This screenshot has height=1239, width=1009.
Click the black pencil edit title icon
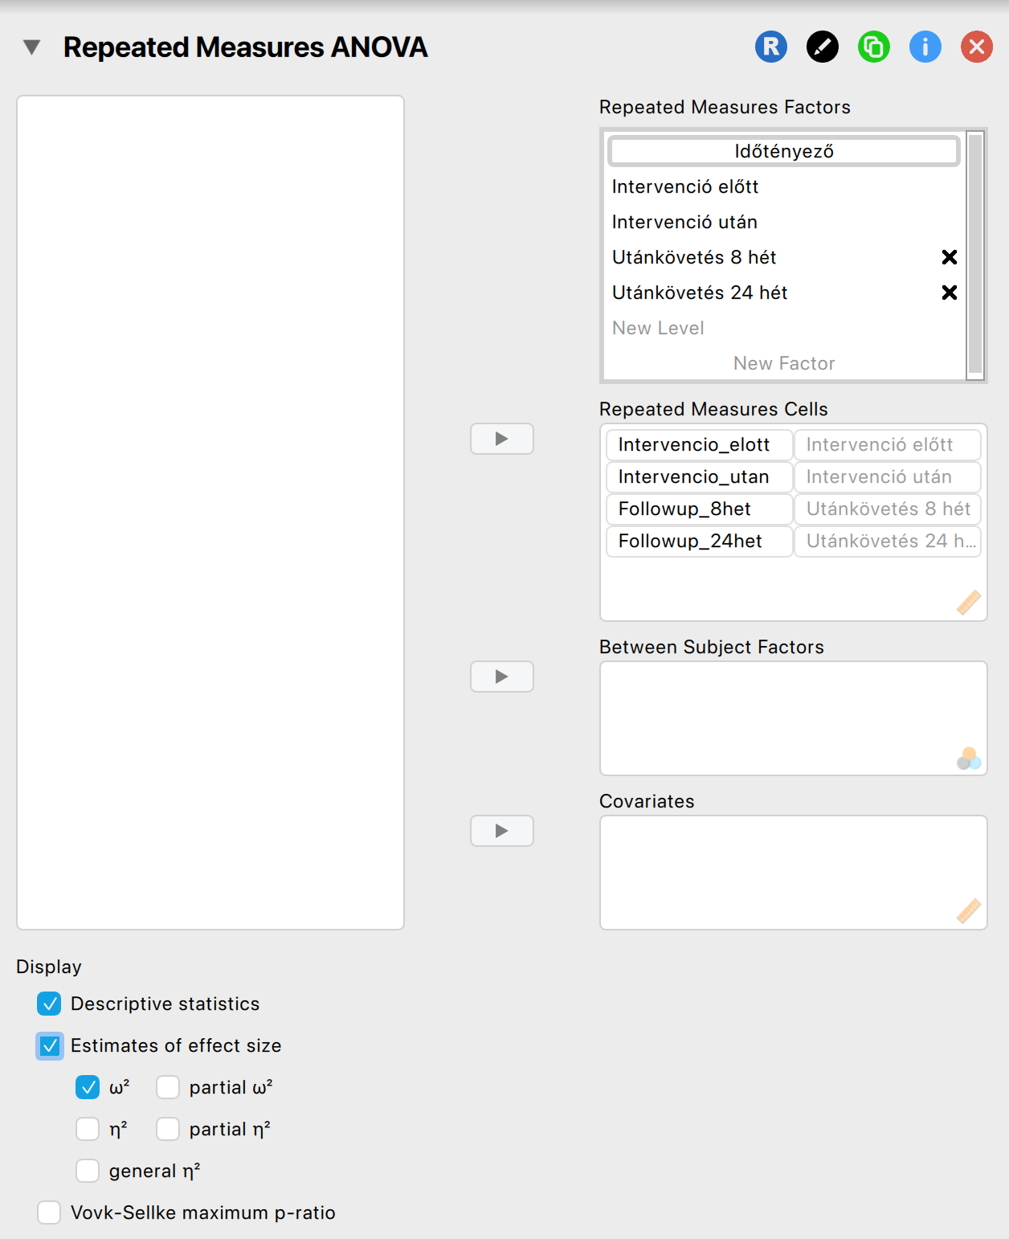(823, 47)
